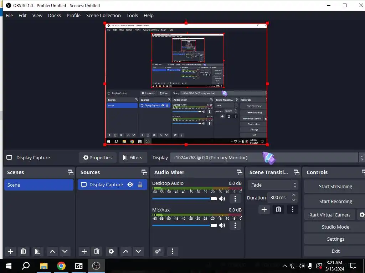Screen dimensions: 365x273
Task: Click Start Recording button
Action: point(335,202)
